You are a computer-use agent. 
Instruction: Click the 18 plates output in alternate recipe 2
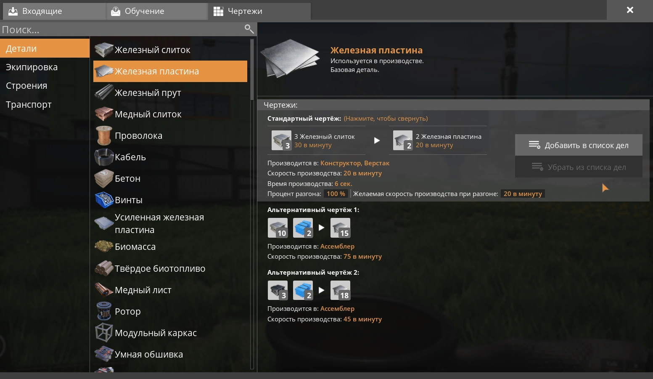click(x=341, y=290)
